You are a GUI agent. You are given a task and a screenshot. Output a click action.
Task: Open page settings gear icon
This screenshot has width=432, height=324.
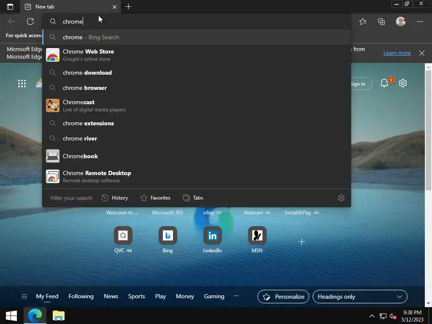pyautogui.click(x=403, y=83)
